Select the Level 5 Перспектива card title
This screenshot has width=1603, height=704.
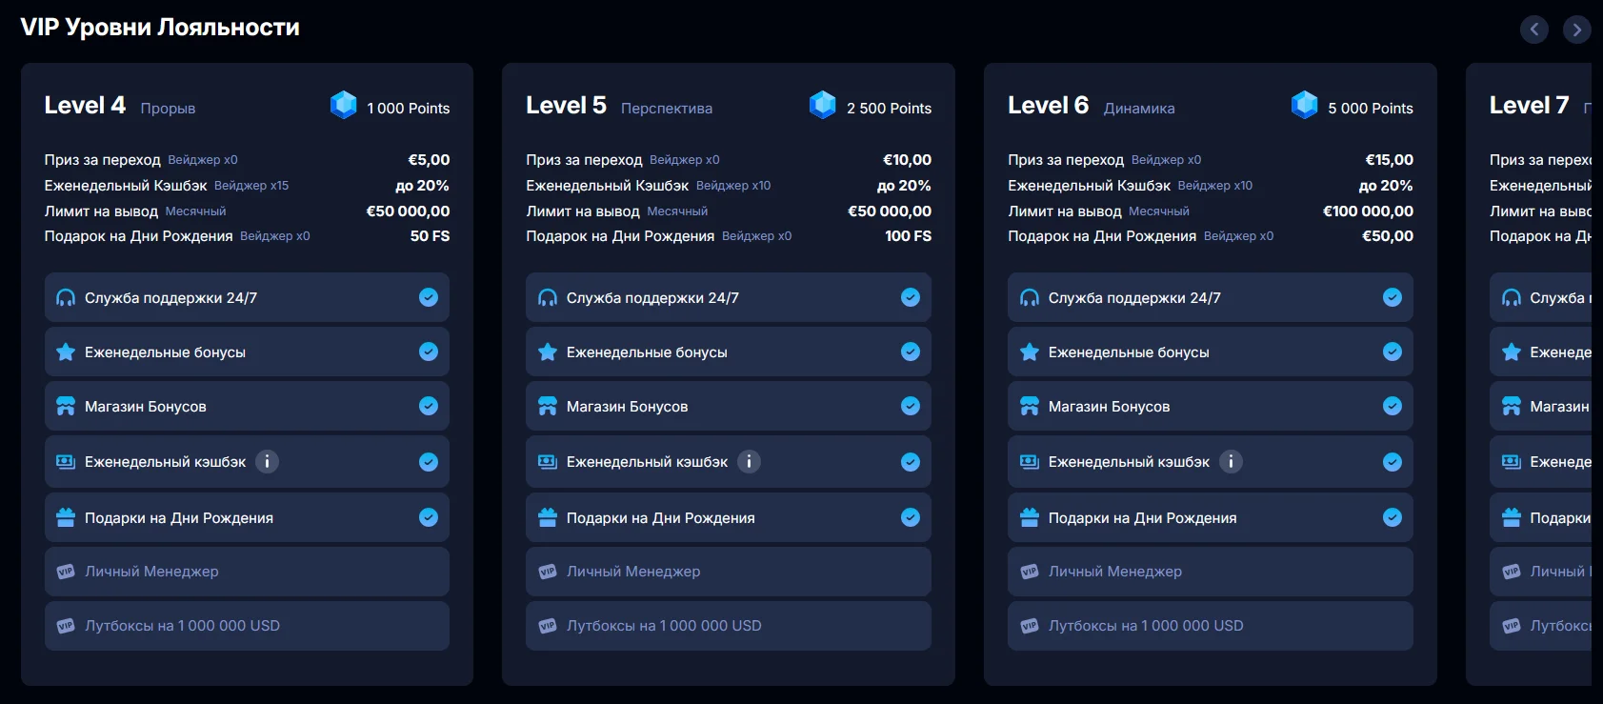click(566, 106)
